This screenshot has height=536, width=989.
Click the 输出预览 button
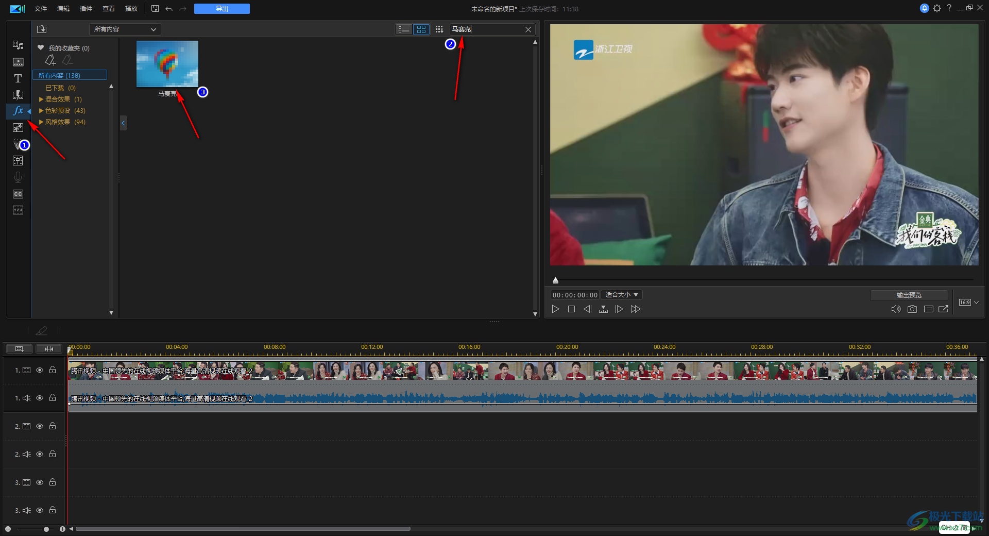point(909,295)
